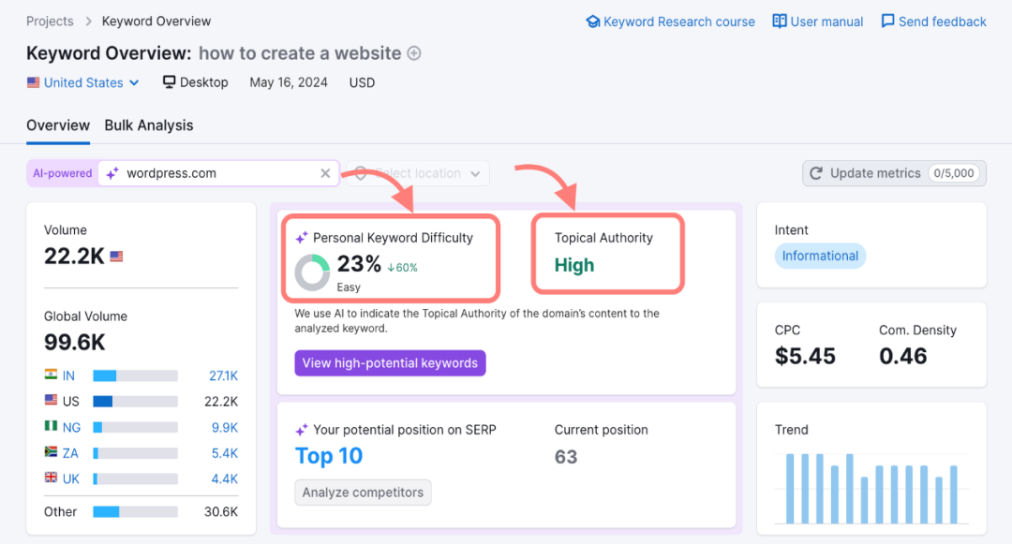This screenshot has height=544, width=1012.
Task: Open the Projects breadcrumb link
Action: pyautogui.click(x=50, y=22)
